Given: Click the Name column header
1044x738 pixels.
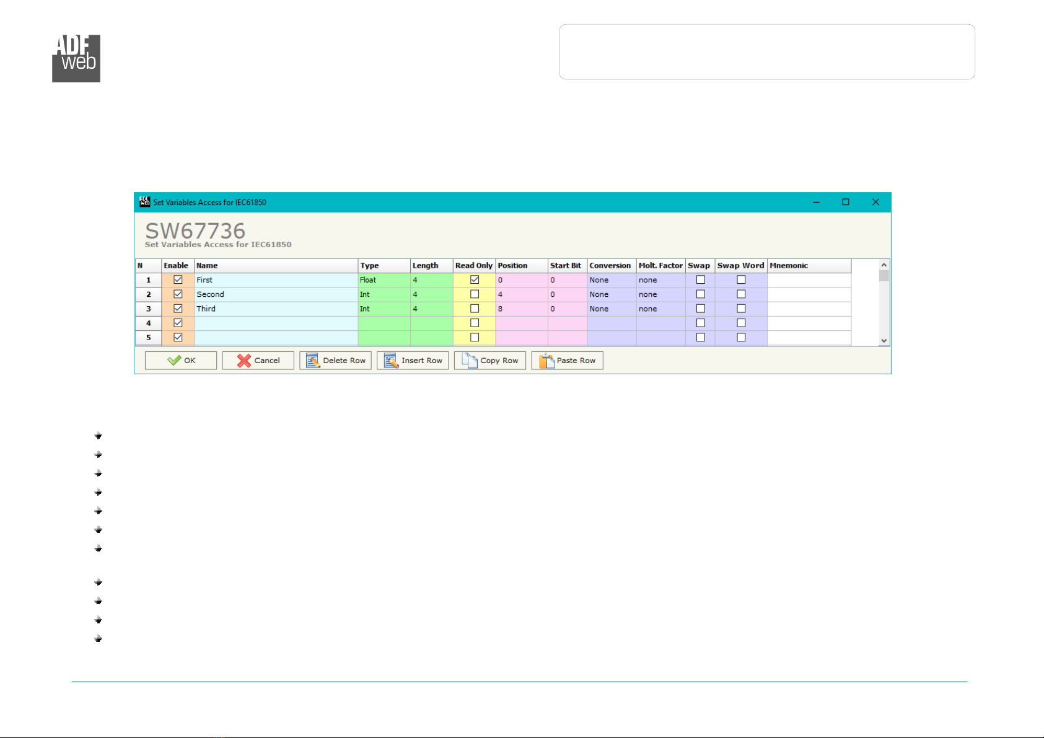Looking at the screenshot, I should pos(276,266).
